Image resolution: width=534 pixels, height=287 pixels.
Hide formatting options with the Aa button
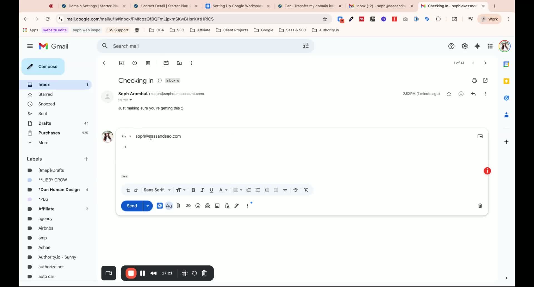coord(169,206)
